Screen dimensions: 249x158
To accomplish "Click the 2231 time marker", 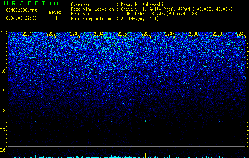I will click(27, 34).
